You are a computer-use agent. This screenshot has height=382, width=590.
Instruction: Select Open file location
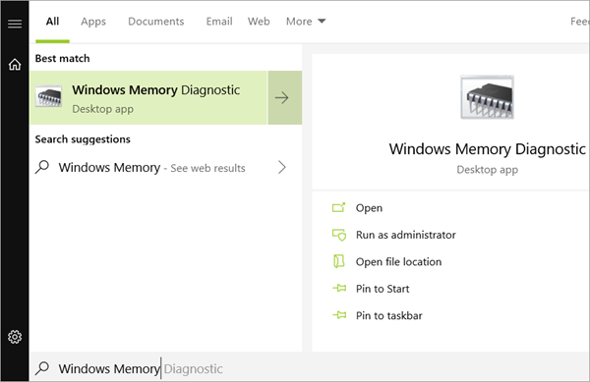coord(398,262)
